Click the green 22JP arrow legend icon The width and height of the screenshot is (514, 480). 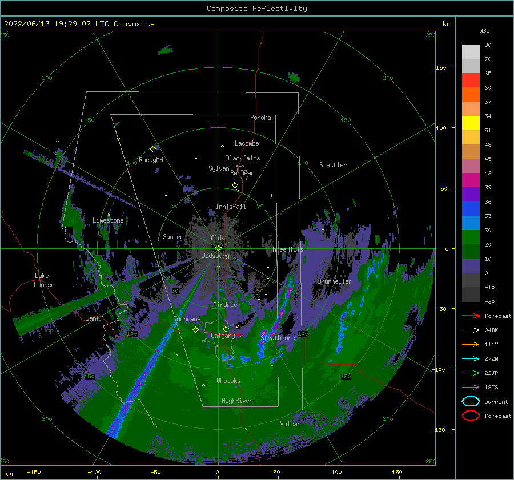(471, 373)
